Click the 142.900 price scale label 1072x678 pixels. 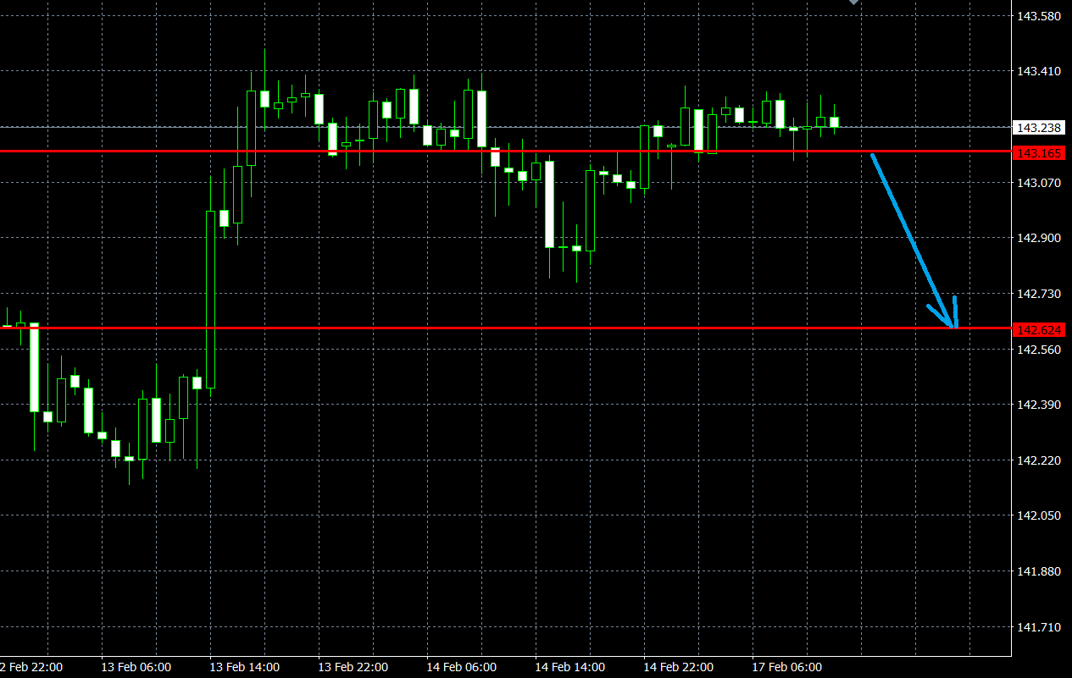pyautogui.click(x=1039, y=238)
